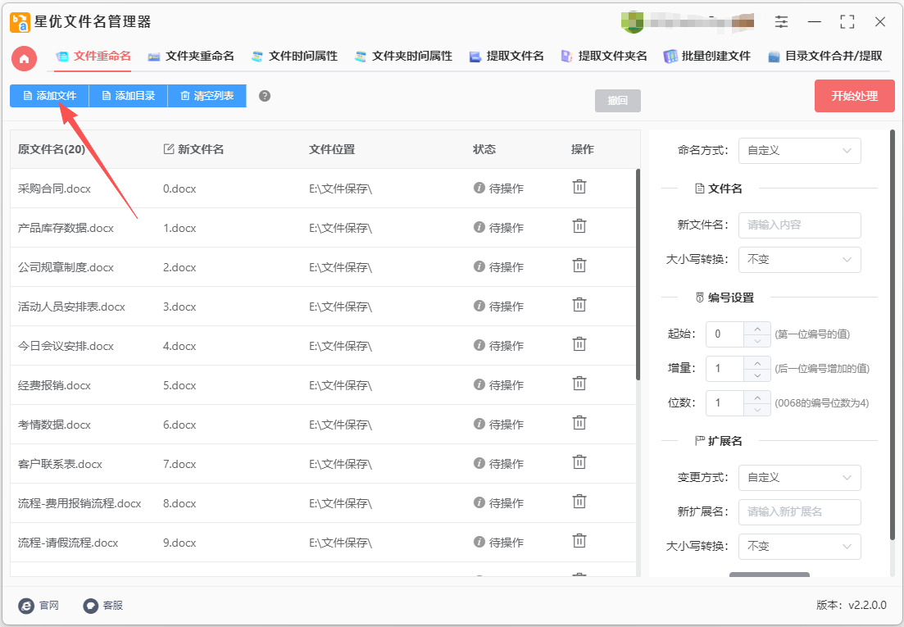The image size is (904, 627).
Task: Click the 原文件名(20) column header
Action: (52, 149)
